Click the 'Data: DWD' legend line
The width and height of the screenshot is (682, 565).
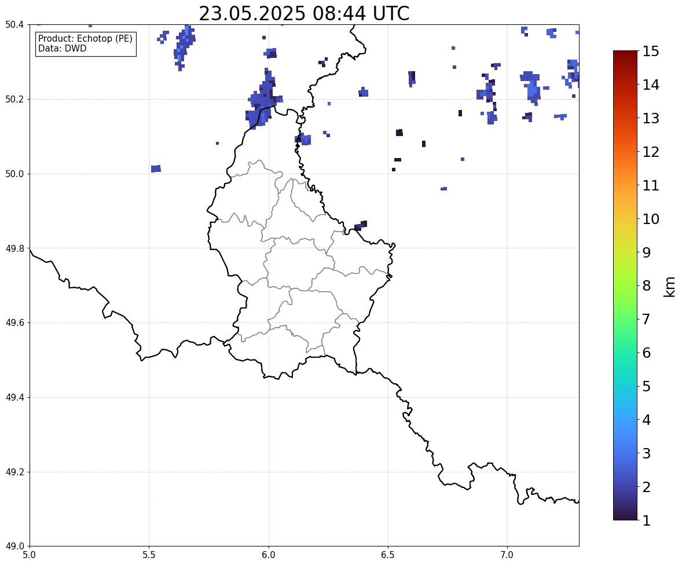tap(62, 48)
